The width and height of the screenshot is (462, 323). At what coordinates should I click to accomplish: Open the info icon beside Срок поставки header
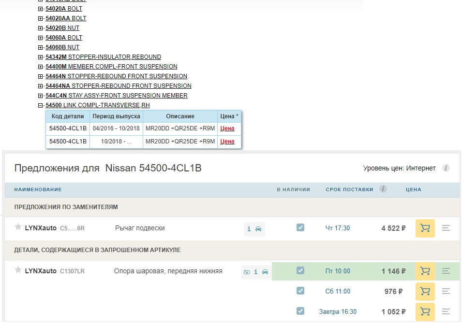[383, 189]
